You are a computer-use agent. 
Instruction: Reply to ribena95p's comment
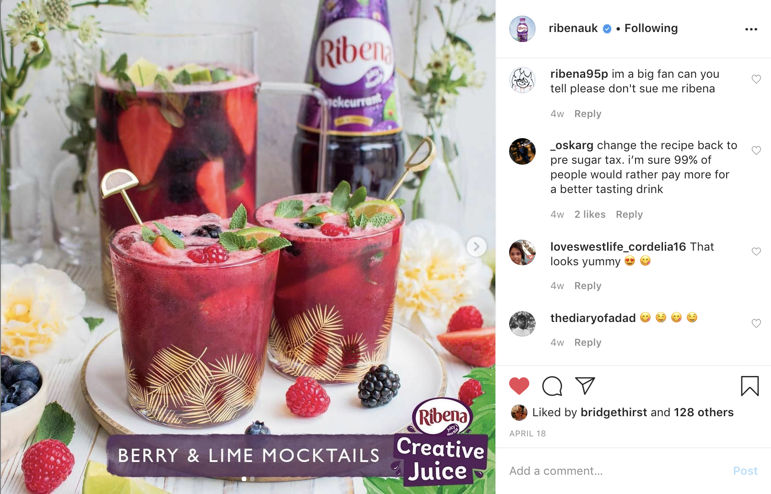pos(588,114)
